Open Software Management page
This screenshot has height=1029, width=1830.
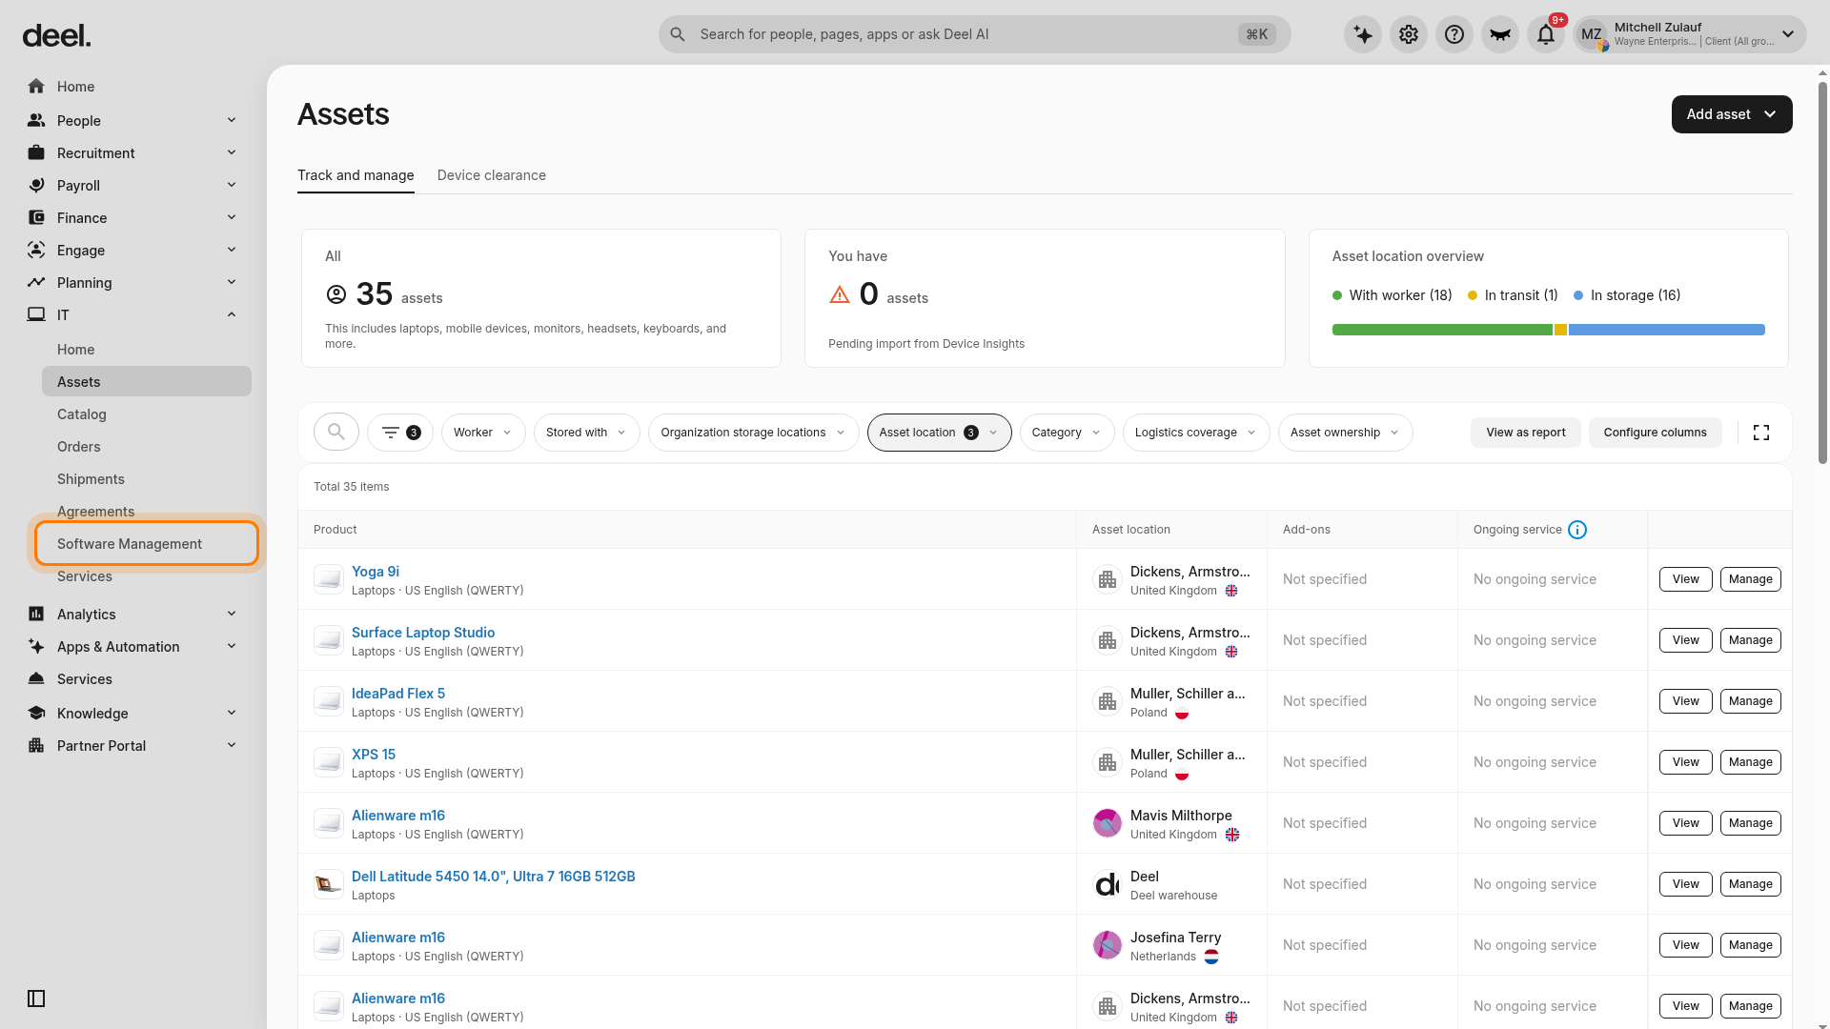click(x=147, y=544)
